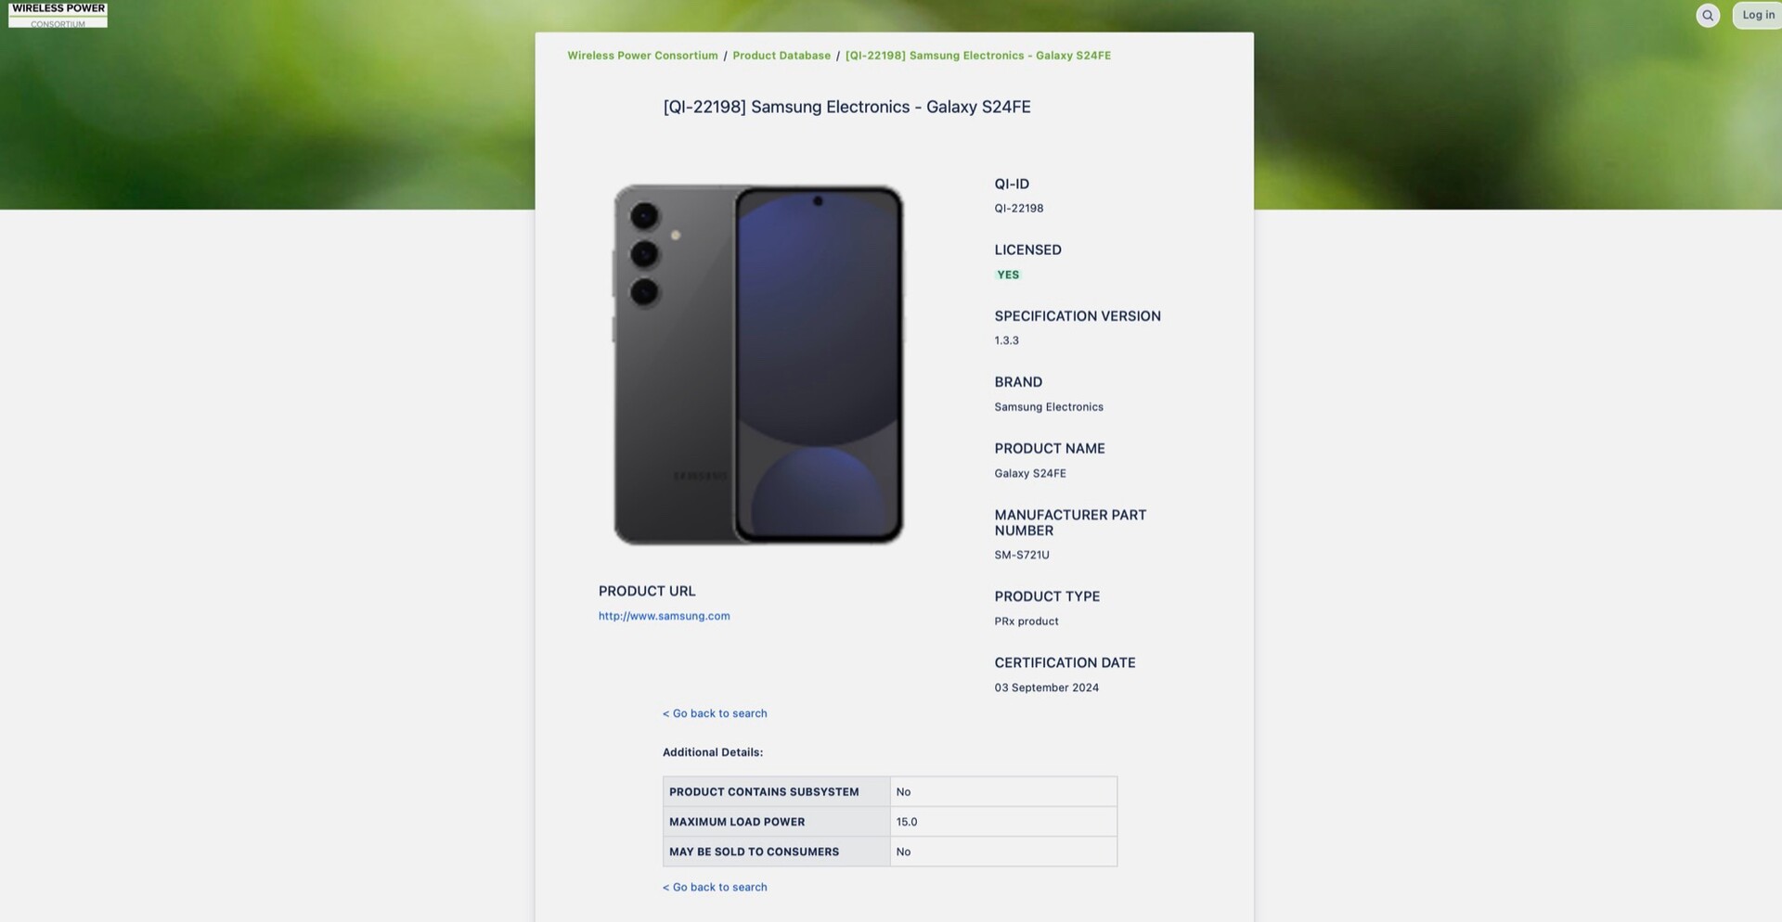Click the page title heading

tap(846, 107)
